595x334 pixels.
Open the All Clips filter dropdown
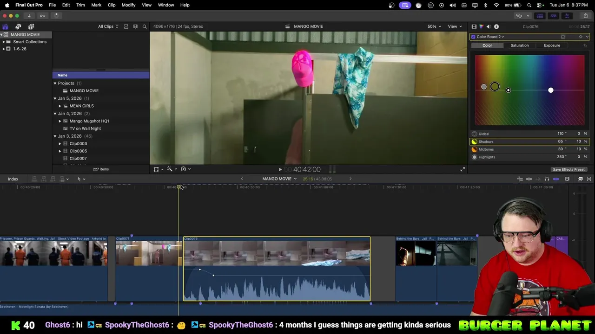click(x=108, y=26)
